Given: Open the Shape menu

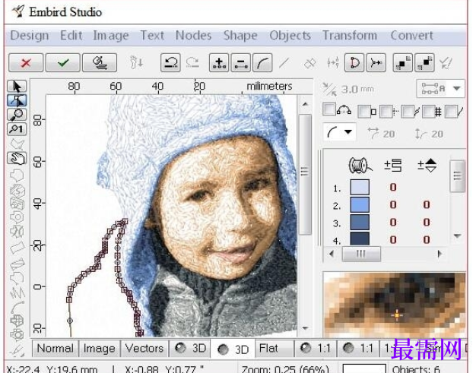Looking at the screenshot, I should [x=240, y=36].
